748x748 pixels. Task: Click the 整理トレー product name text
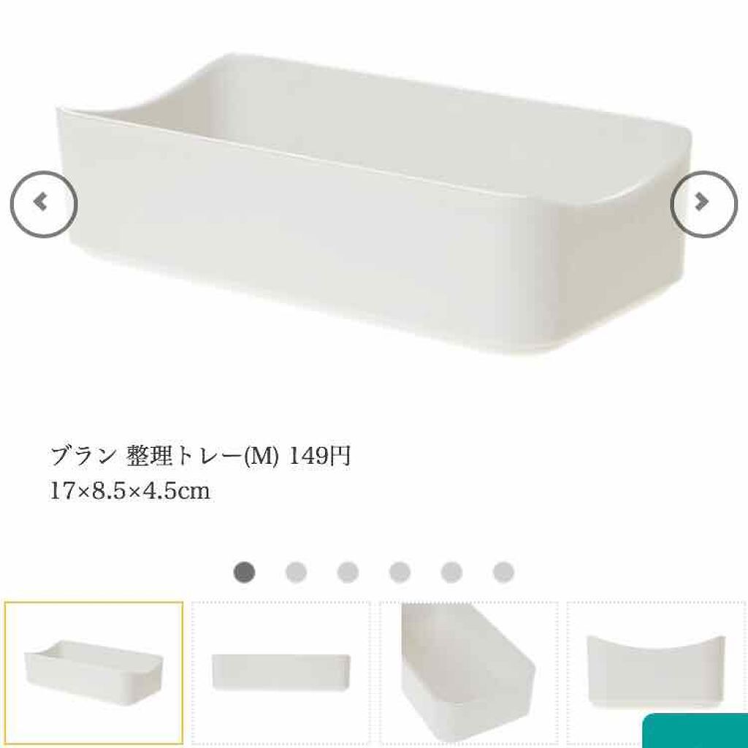[x=185, y=457]
